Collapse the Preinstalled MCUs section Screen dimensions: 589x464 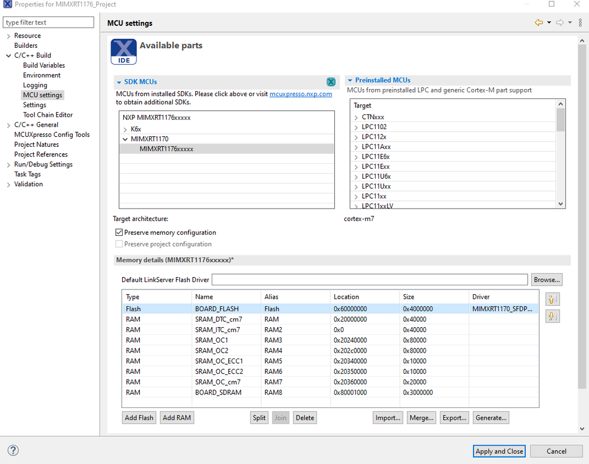tap(350, 80)
